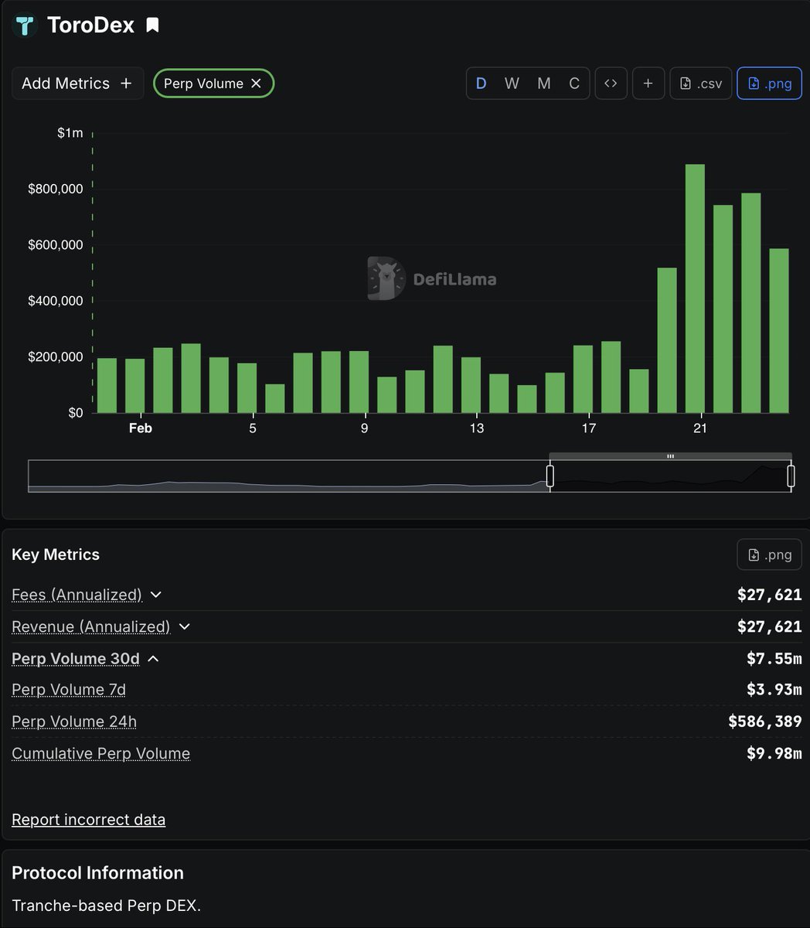This screenshot has width=810, height=928.
Task: Download chart image as .png
Action: (769, 84)
